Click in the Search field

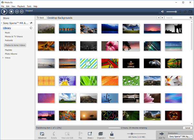178,18
